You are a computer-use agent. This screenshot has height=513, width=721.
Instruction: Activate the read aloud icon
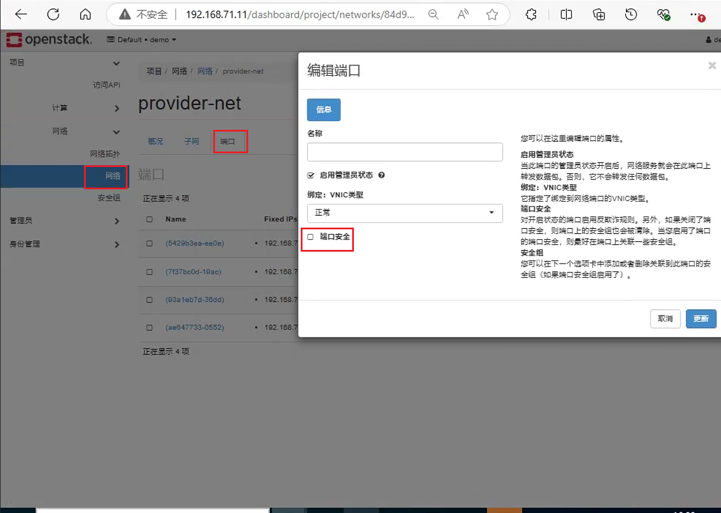[x=463, y=15]
